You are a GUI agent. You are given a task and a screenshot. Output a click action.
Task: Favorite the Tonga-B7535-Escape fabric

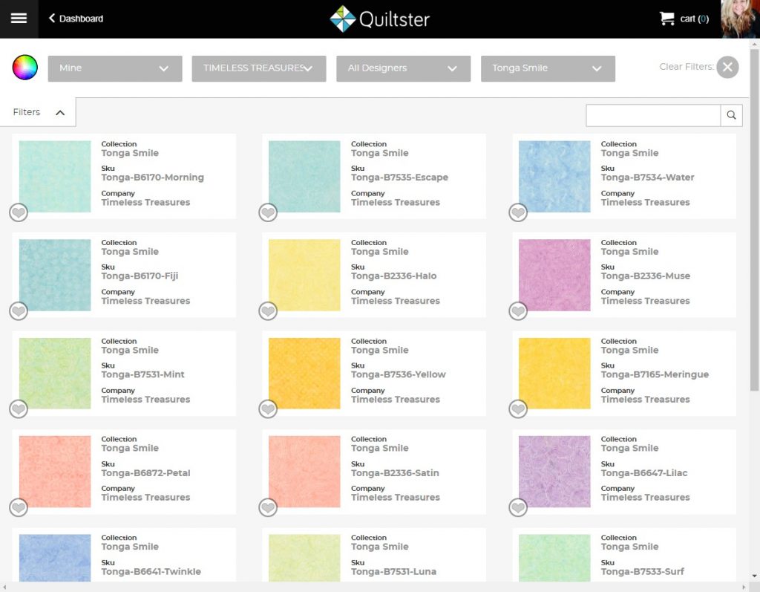pos(268,212)
